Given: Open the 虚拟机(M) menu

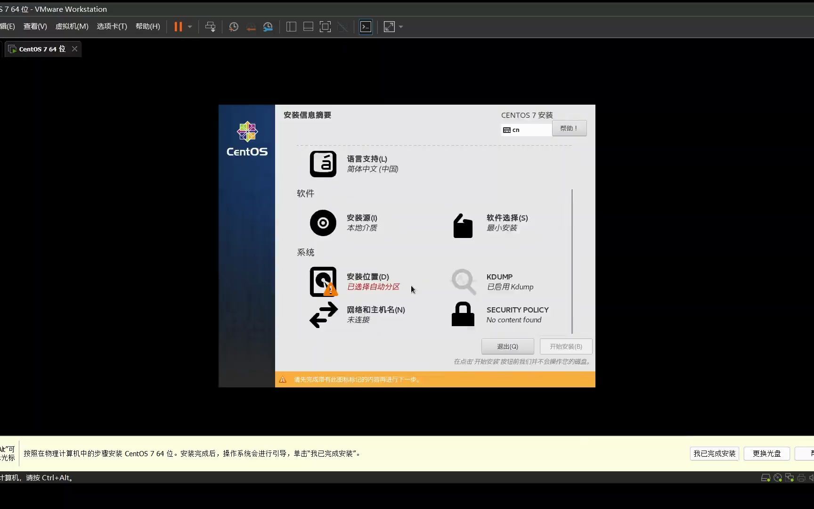Looking at the screenshot, I should 72,26.
